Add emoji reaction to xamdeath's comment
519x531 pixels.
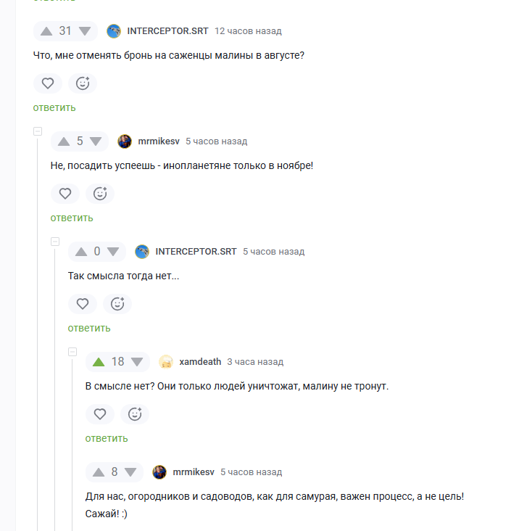coord(135,414)
